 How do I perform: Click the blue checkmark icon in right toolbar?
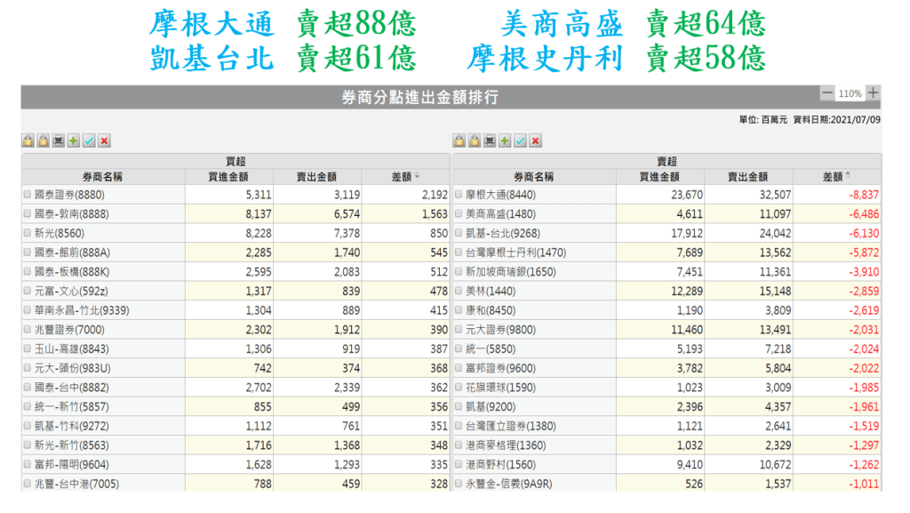point(520,140)
